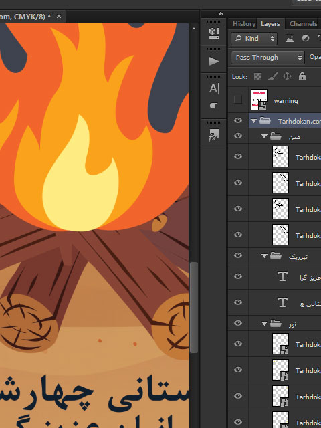
Task: Switch to the Channels tab
Action: pos(303,24)
